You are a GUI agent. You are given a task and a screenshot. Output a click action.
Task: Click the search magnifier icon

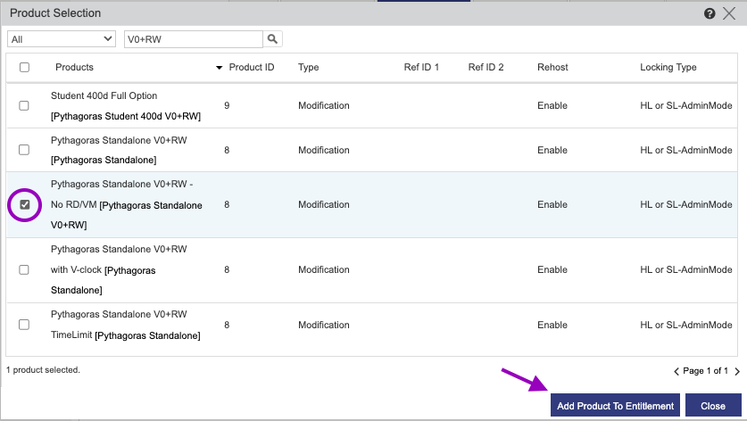(272, 39)
